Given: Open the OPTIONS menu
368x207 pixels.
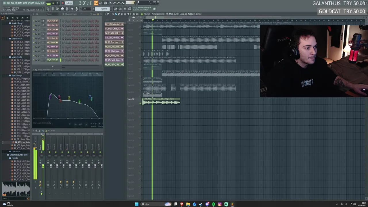Looking at the screenshot, I should click(31, 3).
